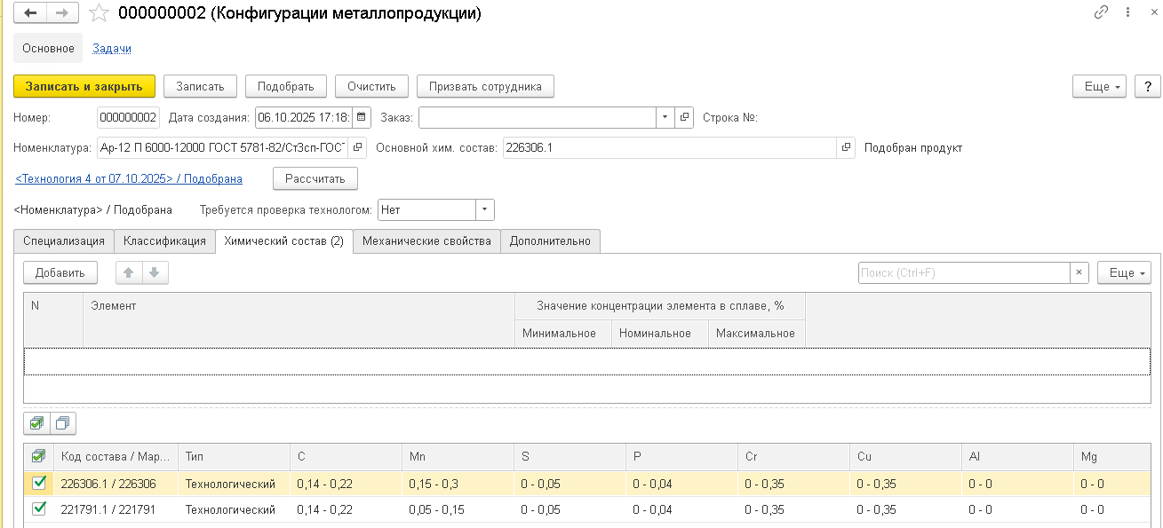Viewport: 1163px width, 528px height.
Task: Move row up with arrow icon
Action: 128,273
